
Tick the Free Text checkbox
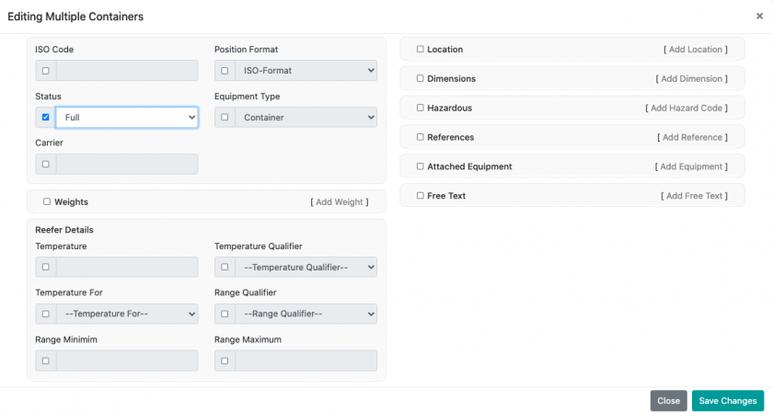[x=420, y=196]
